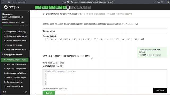170x95 pixels.
Task: Open the ninth step square
Action: (64, 7)
